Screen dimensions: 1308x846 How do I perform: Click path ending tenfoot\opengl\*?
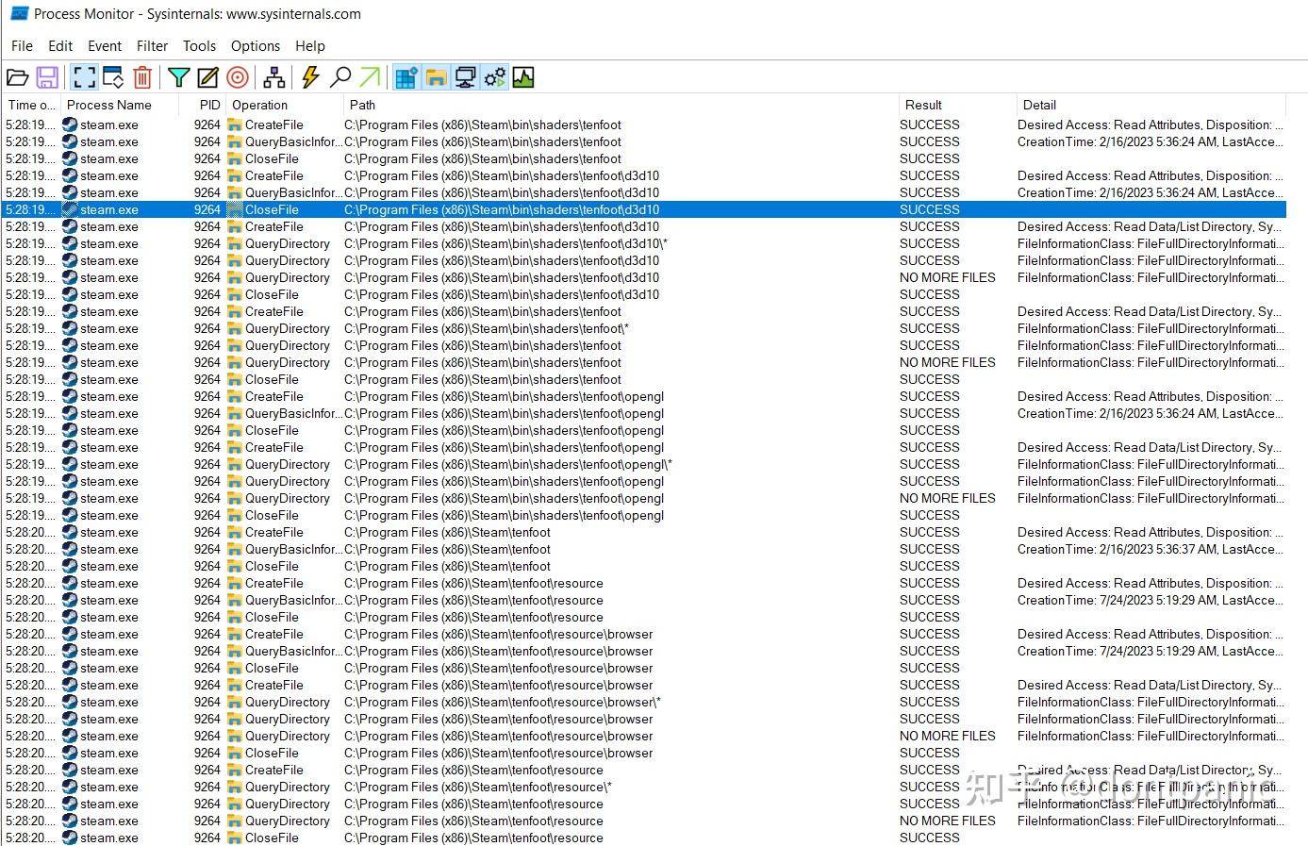(508, 464)
